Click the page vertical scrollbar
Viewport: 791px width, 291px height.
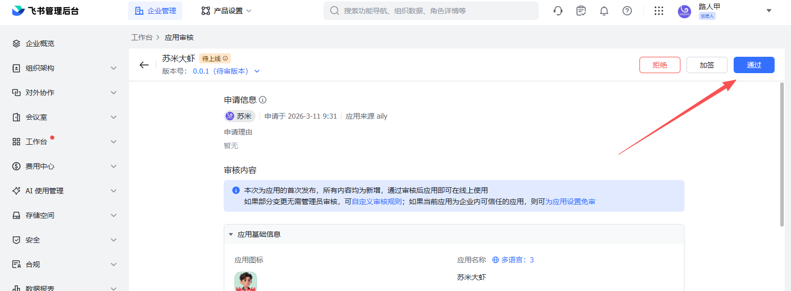point(781,153)
